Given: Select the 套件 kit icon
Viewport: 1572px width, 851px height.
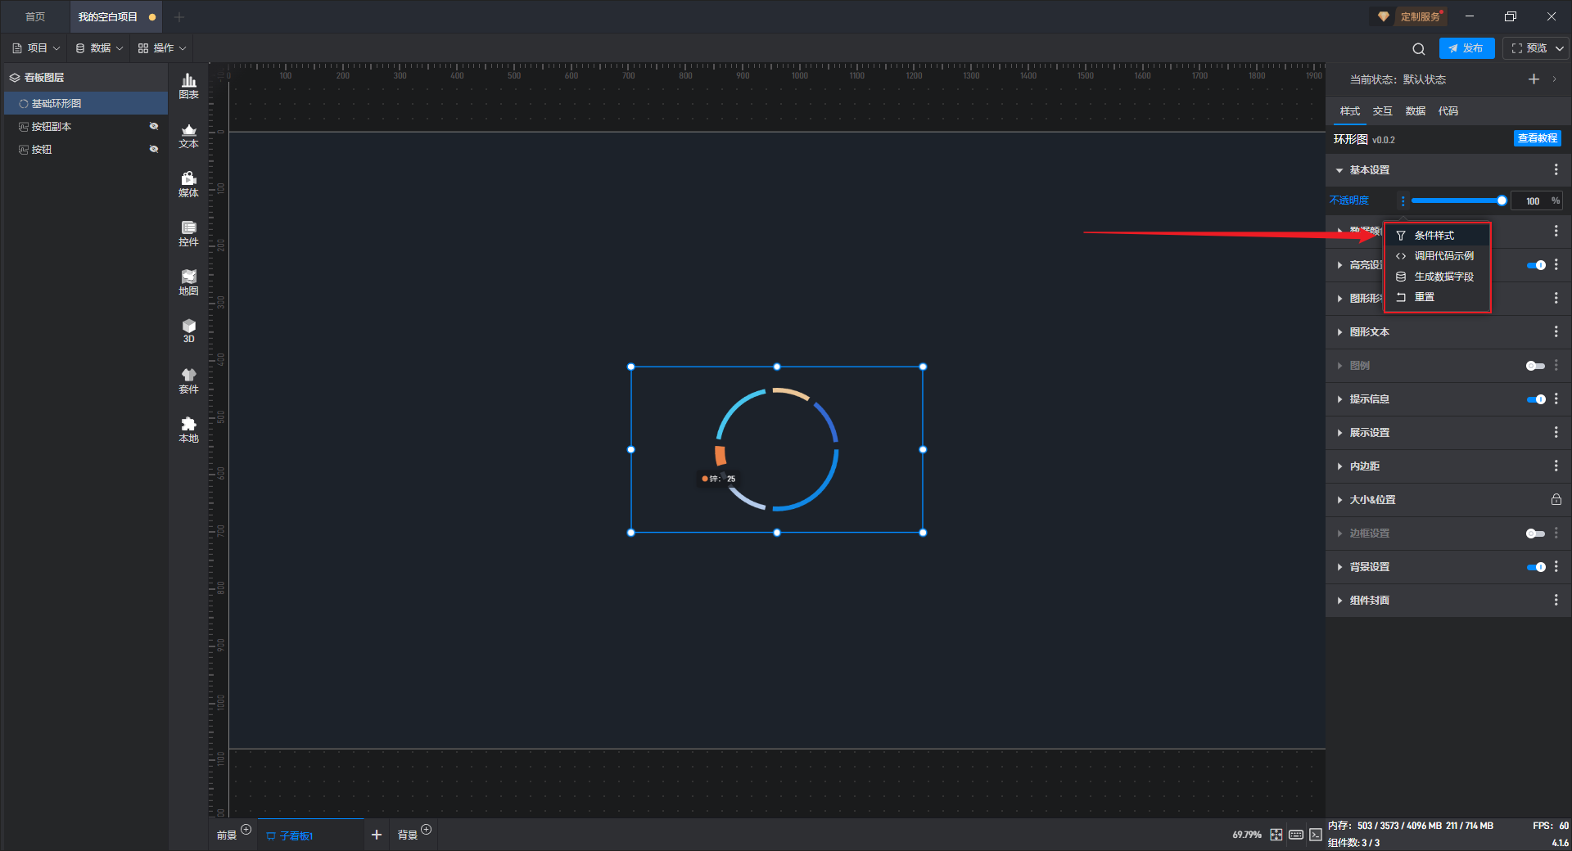Looking at the screenshot, I should point(188,380).
